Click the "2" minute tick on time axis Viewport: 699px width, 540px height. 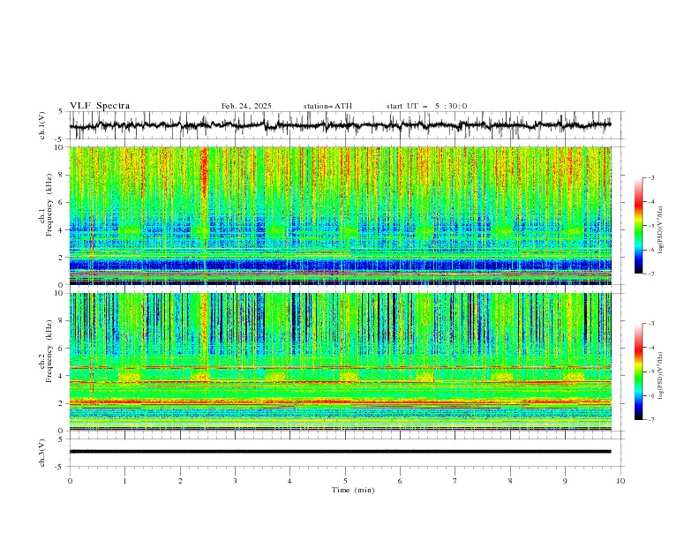[180, 481]
